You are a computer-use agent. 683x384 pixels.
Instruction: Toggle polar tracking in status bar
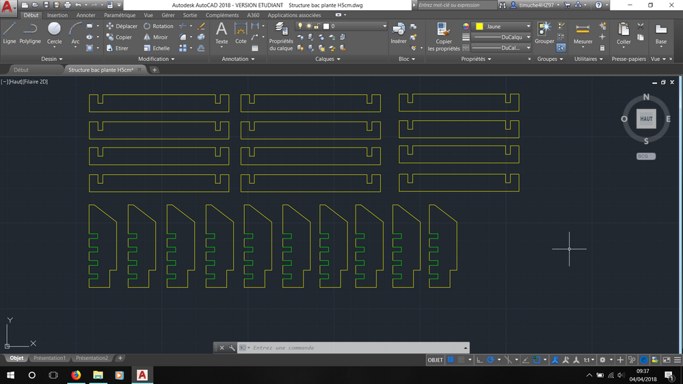pos(491,359)
